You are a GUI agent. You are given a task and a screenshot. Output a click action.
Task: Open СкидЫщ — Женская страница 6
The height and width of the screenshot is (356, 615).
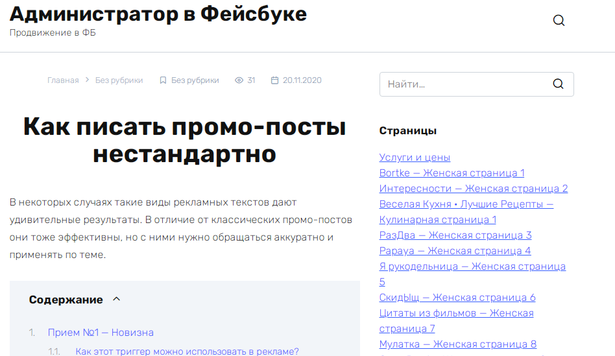click(x=457, y=298)
